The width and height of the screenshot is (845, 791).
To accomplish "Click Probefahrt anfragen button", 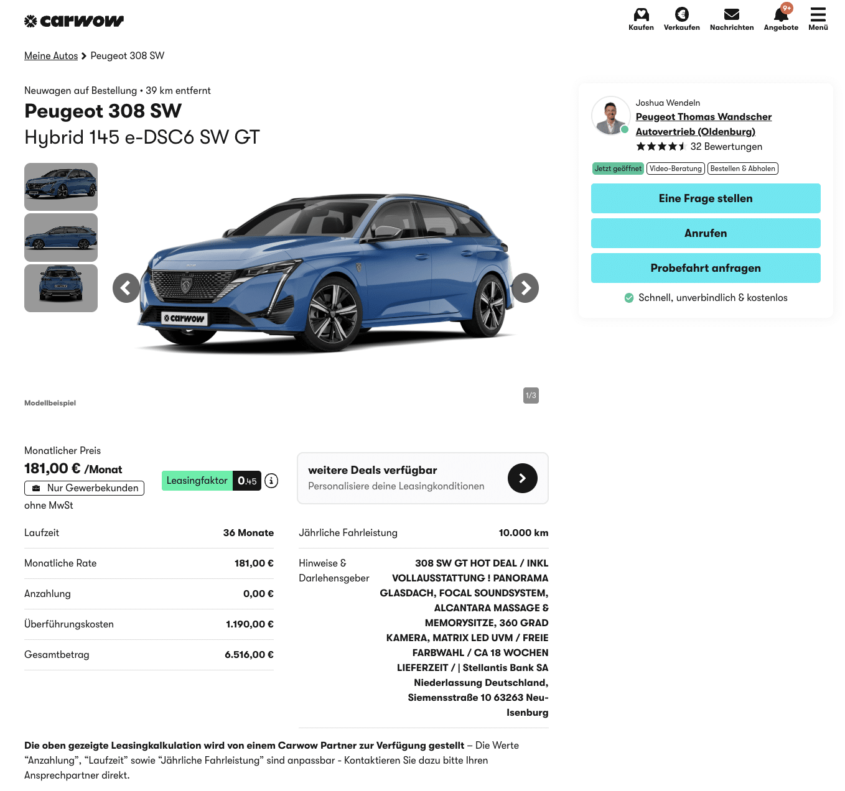I will pyautogui.click(x=706, y=268).
